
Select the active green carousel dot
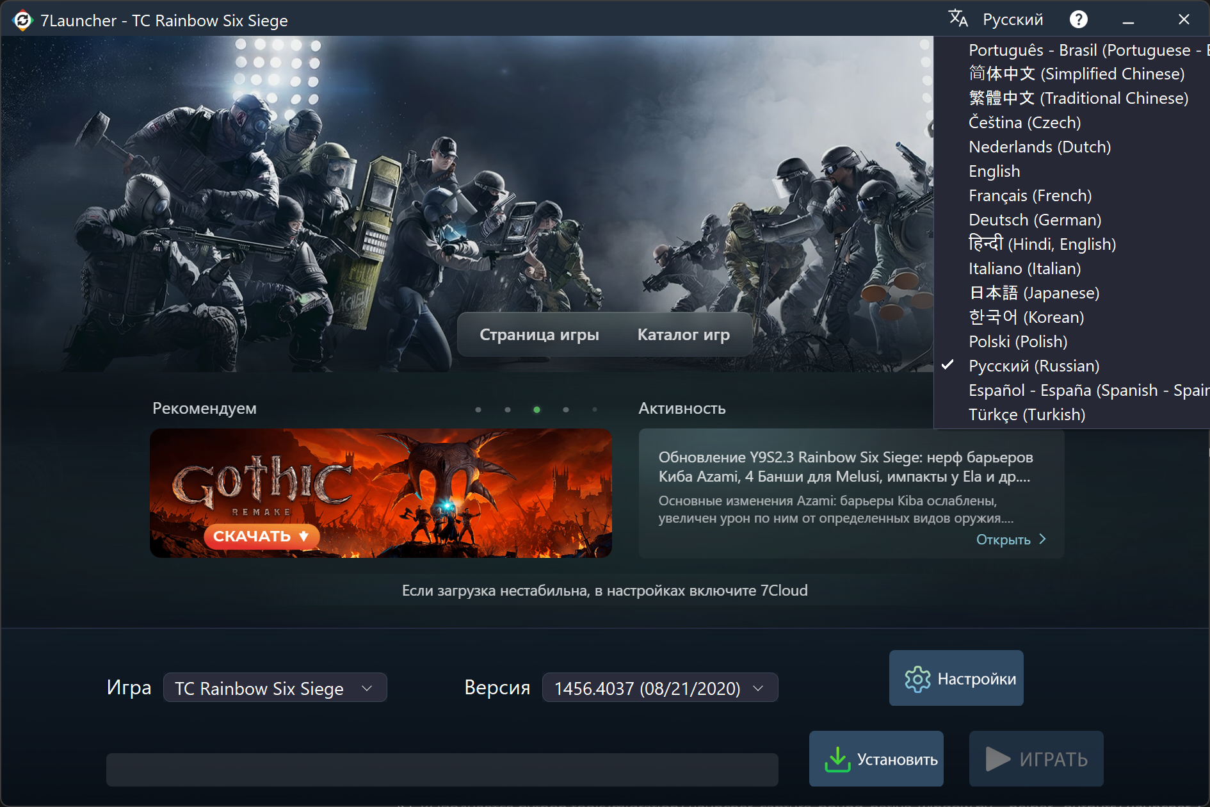[x=536, y=410]
